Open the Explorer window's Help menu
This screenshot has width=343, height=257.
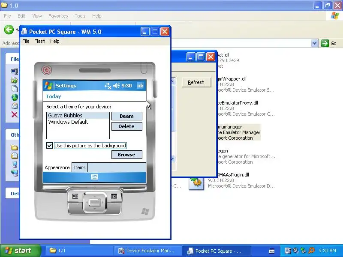[97, 16]
